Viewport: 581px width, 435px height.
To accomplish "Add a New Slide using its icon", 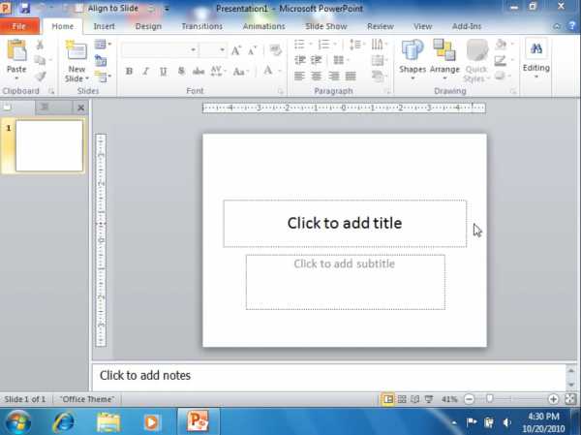I will [x=76, y=50].
